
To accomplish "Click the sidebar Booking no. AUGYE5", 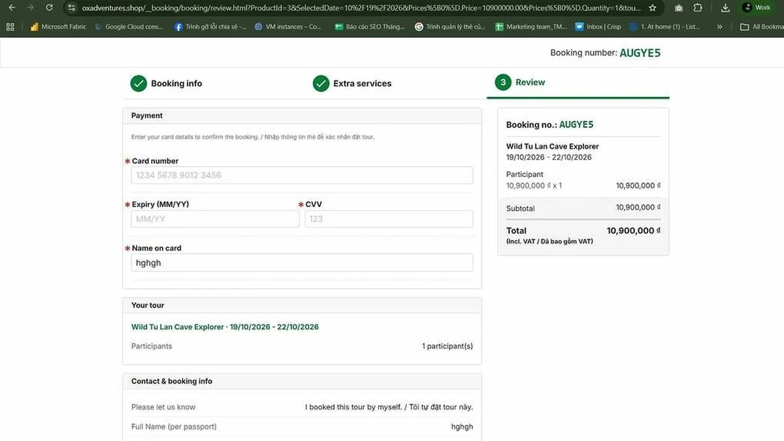I will click(576, 125).
